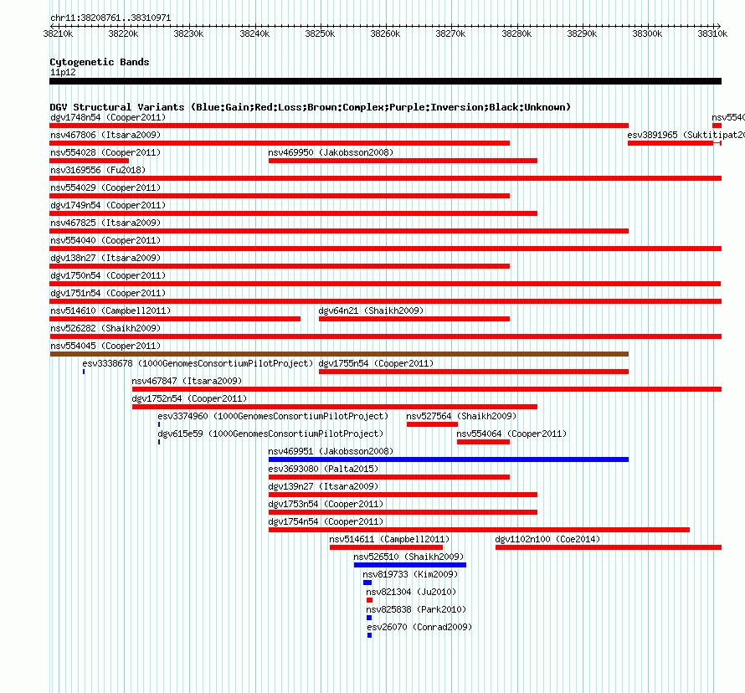Click the red dgv1102n100 loss bar
This screenshot has width=745, height=693.
click(x=609, y=547)
